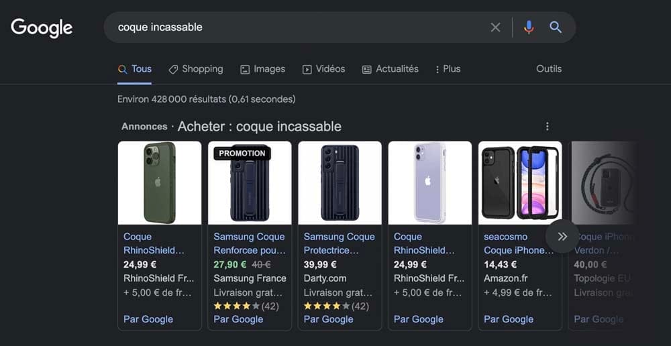Click Par Google under Amazon.fr listing
The image size is (671, 346).
509,319
